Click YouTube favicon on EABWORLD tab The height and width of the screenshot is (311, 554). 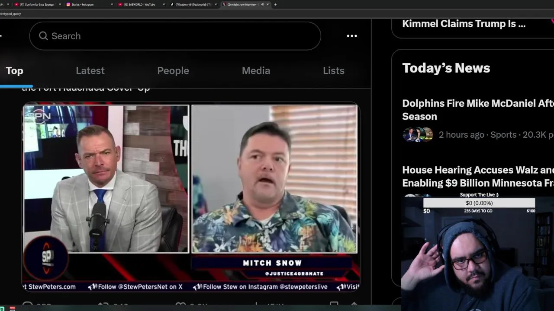[x=120, y=4]
